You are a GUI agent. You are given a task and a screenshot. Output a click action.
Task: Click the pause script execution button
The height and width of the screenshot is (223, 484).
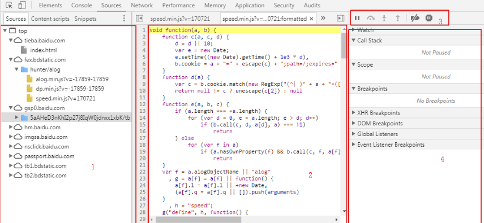[357, 18]
